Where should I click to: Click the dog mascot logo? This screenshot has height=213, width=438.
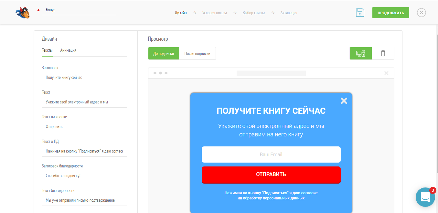click(23, 13)
